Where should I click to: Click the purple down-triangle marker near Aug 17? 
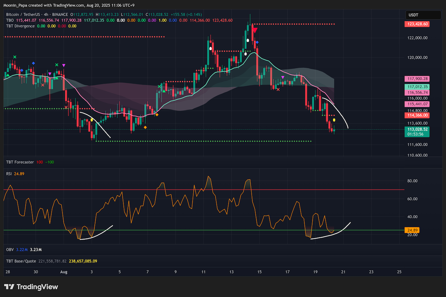(283, 77)
